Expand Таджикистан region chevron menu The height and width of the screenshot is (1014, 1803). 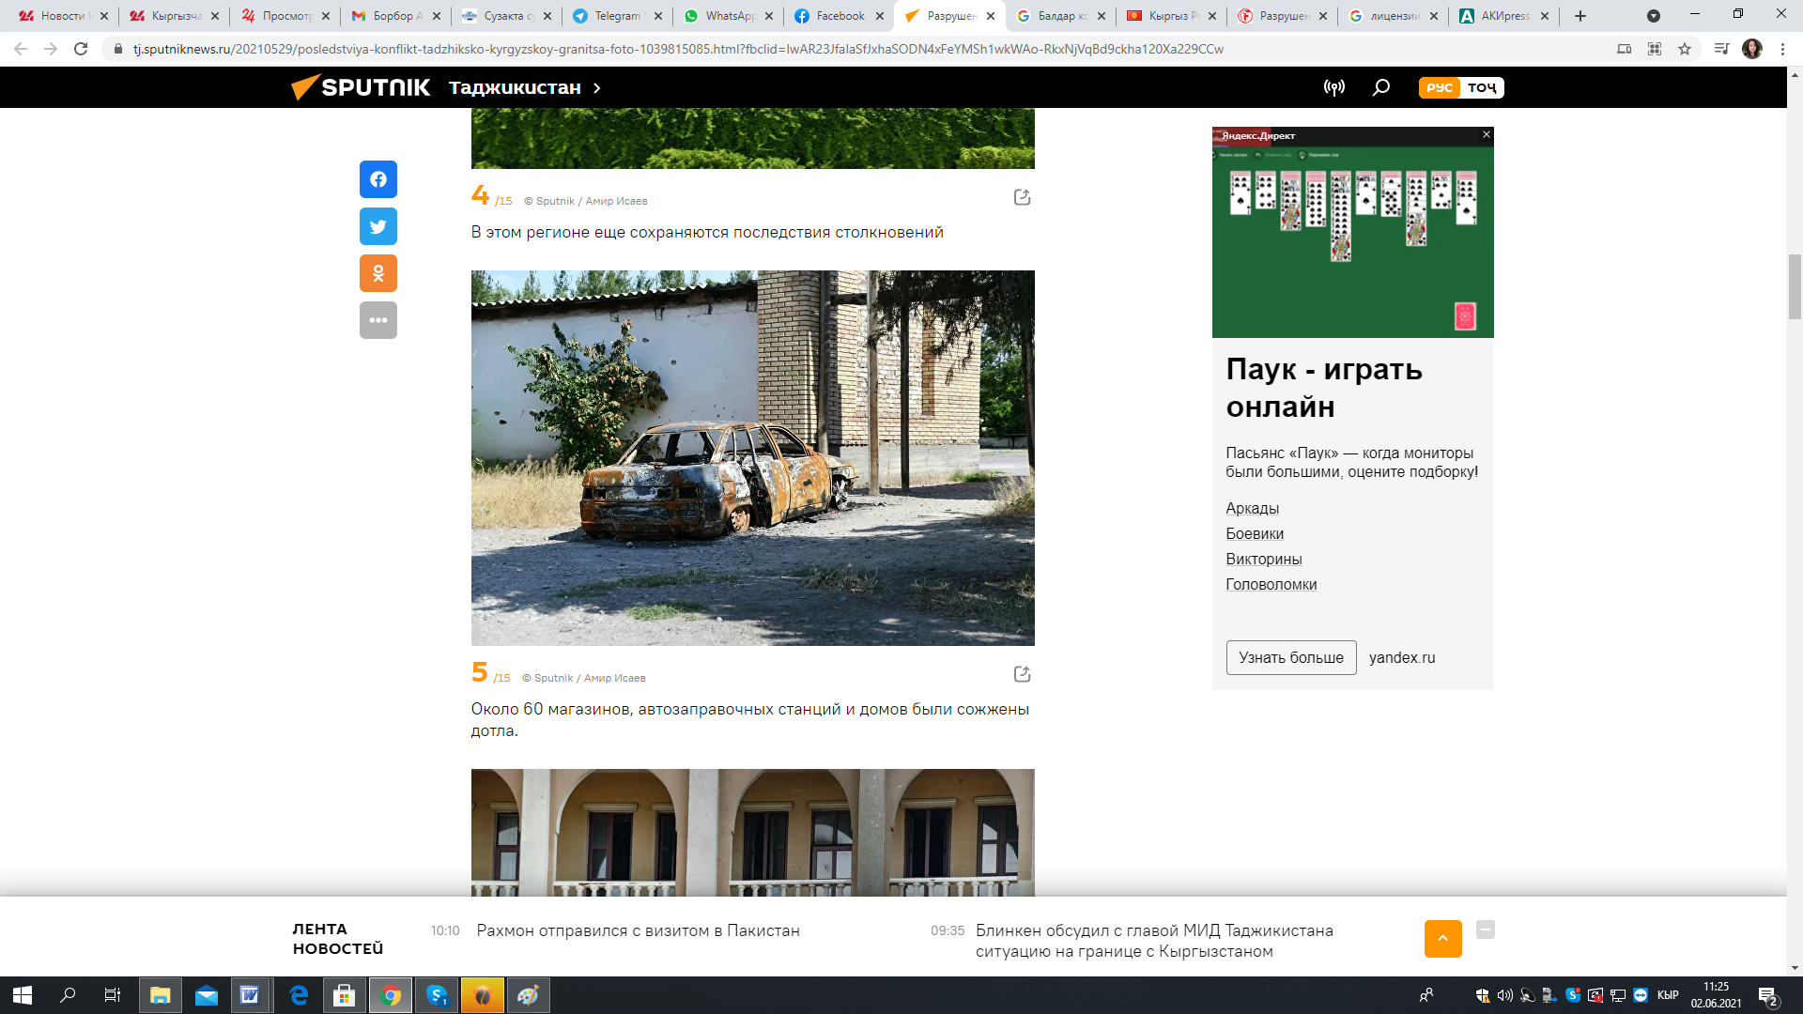click(596, 87)
